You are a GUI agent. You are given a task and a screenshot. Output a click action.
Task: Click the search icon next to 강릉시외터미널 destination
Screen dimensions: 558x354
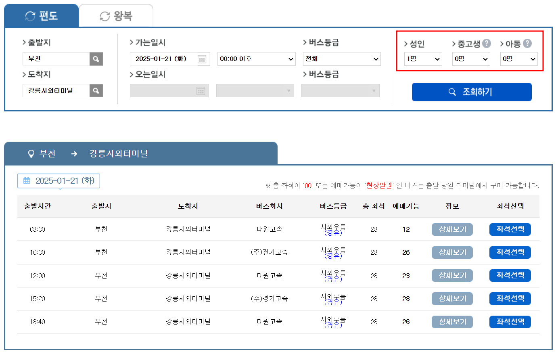96,91
